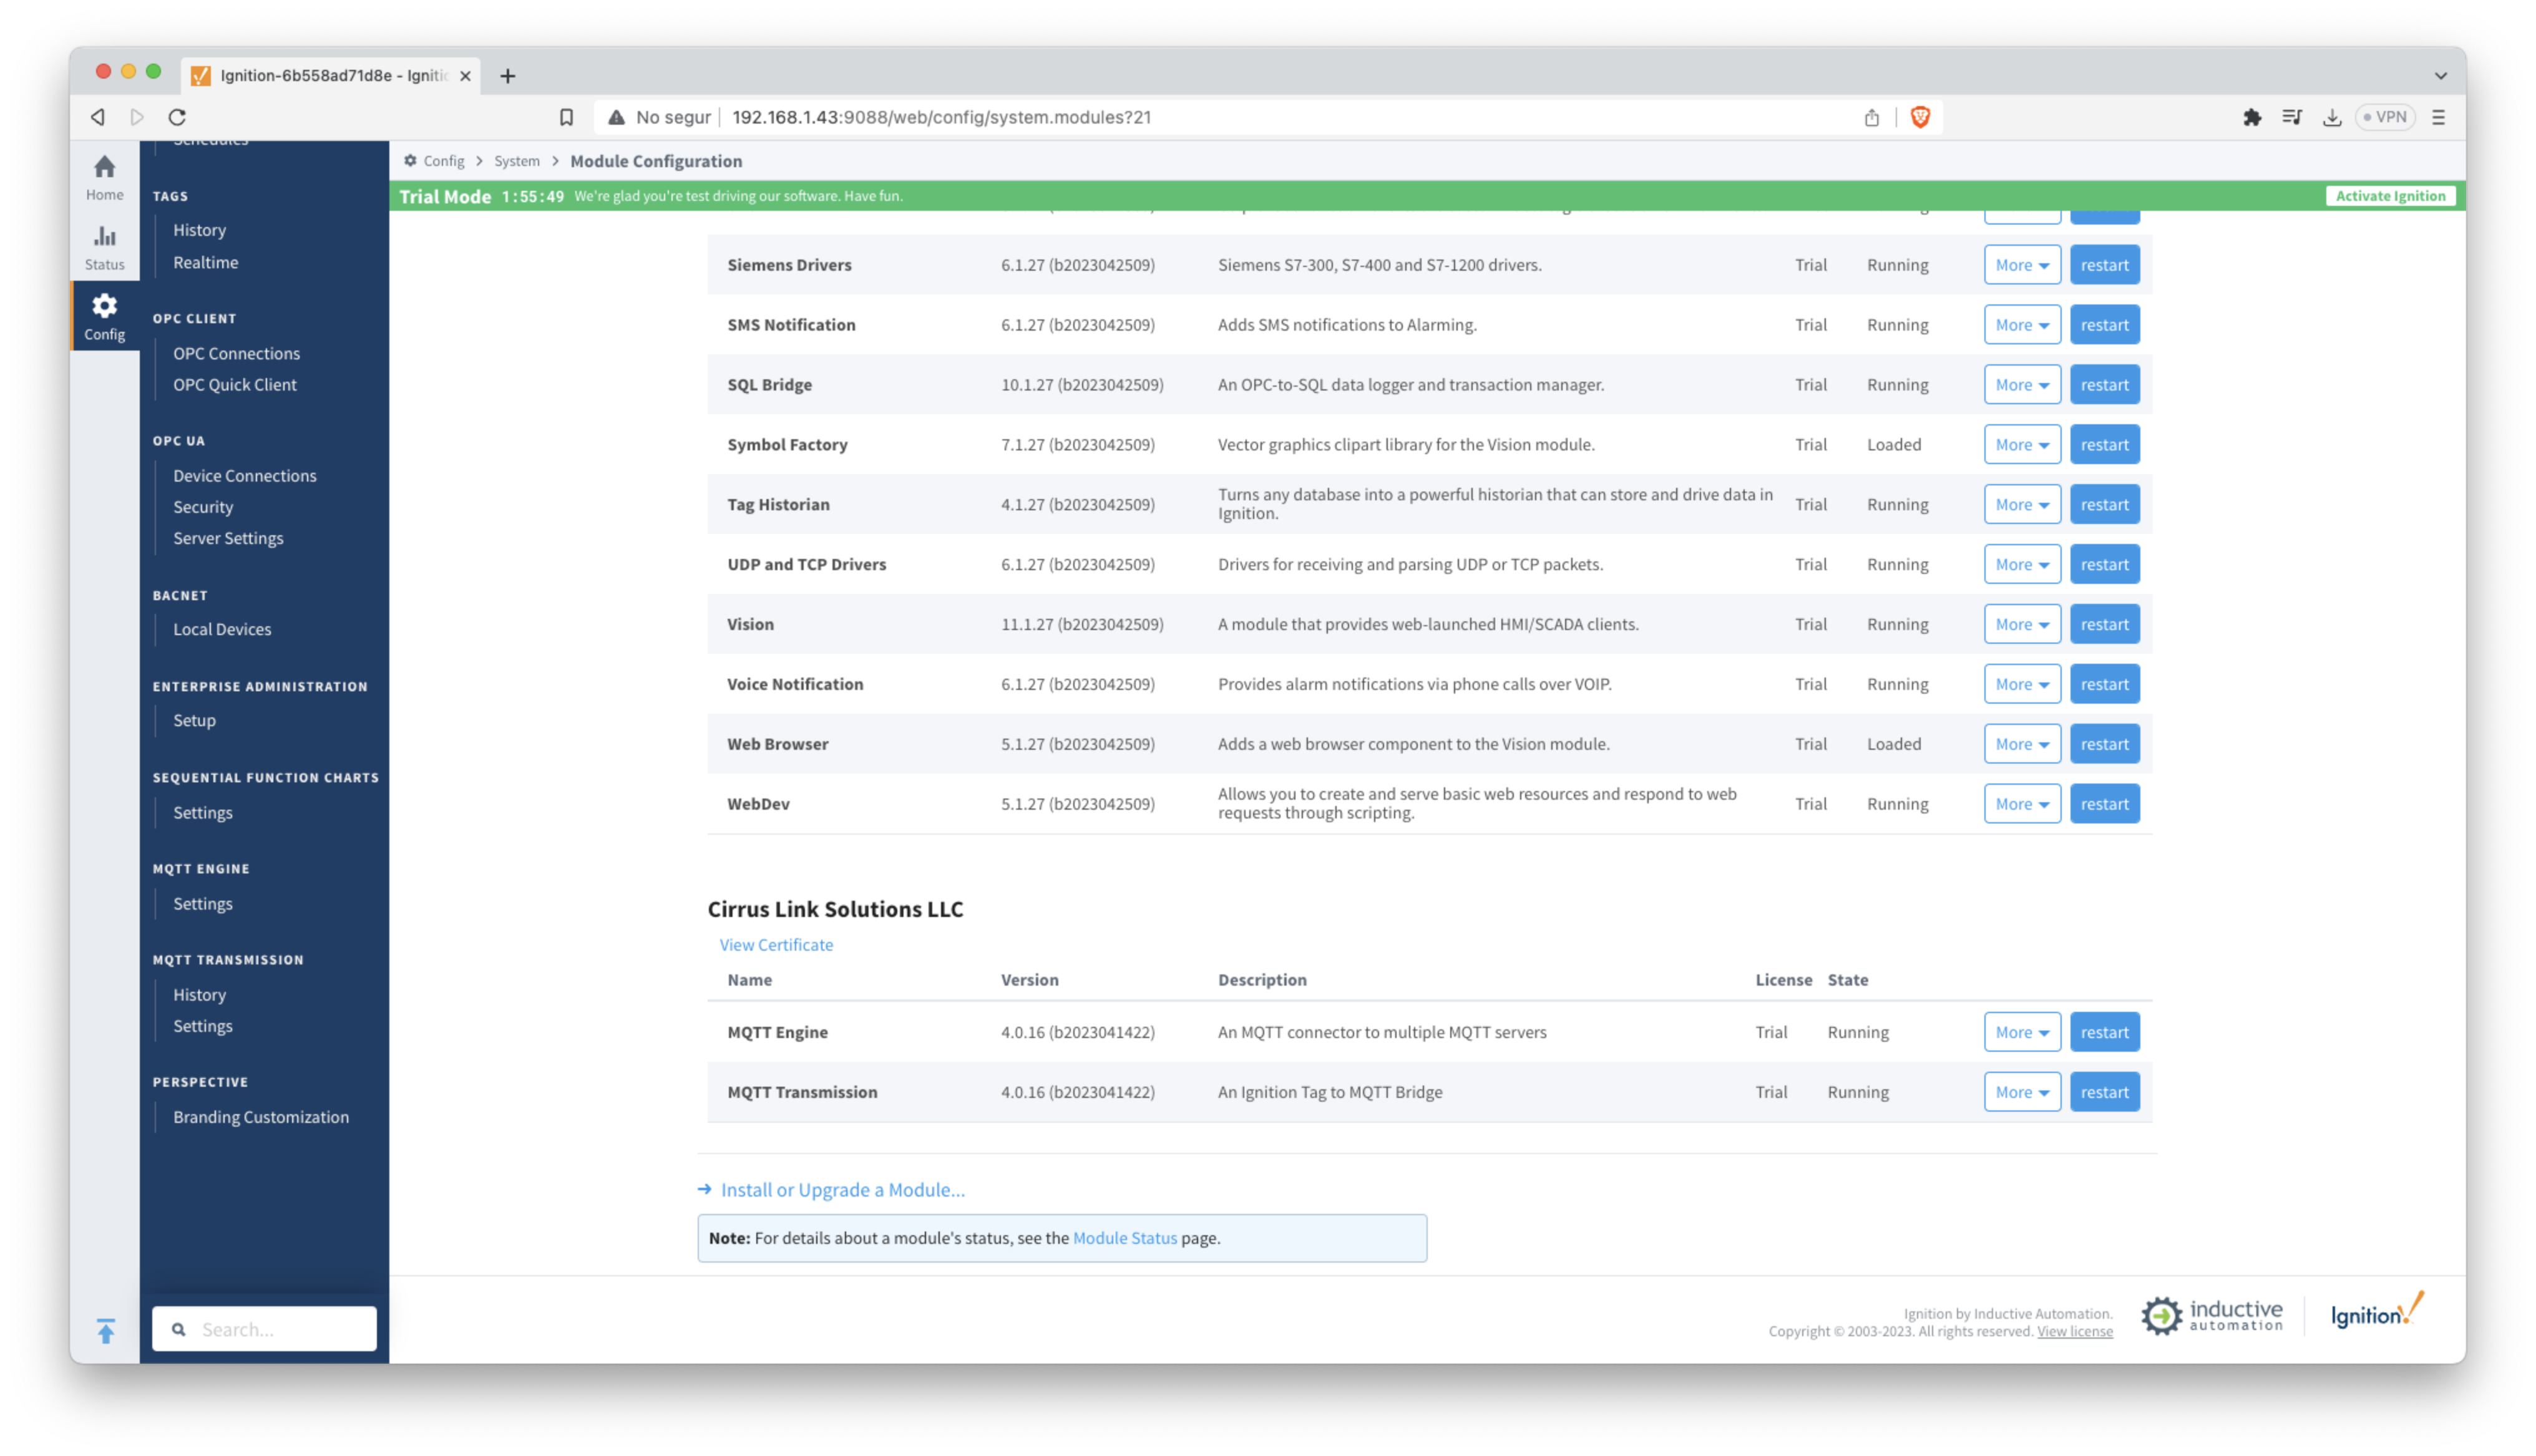This screenshot has width=2536, height=1456.
Task: Select Branding Customization under Perspective
Action: tap(260, 1117)
